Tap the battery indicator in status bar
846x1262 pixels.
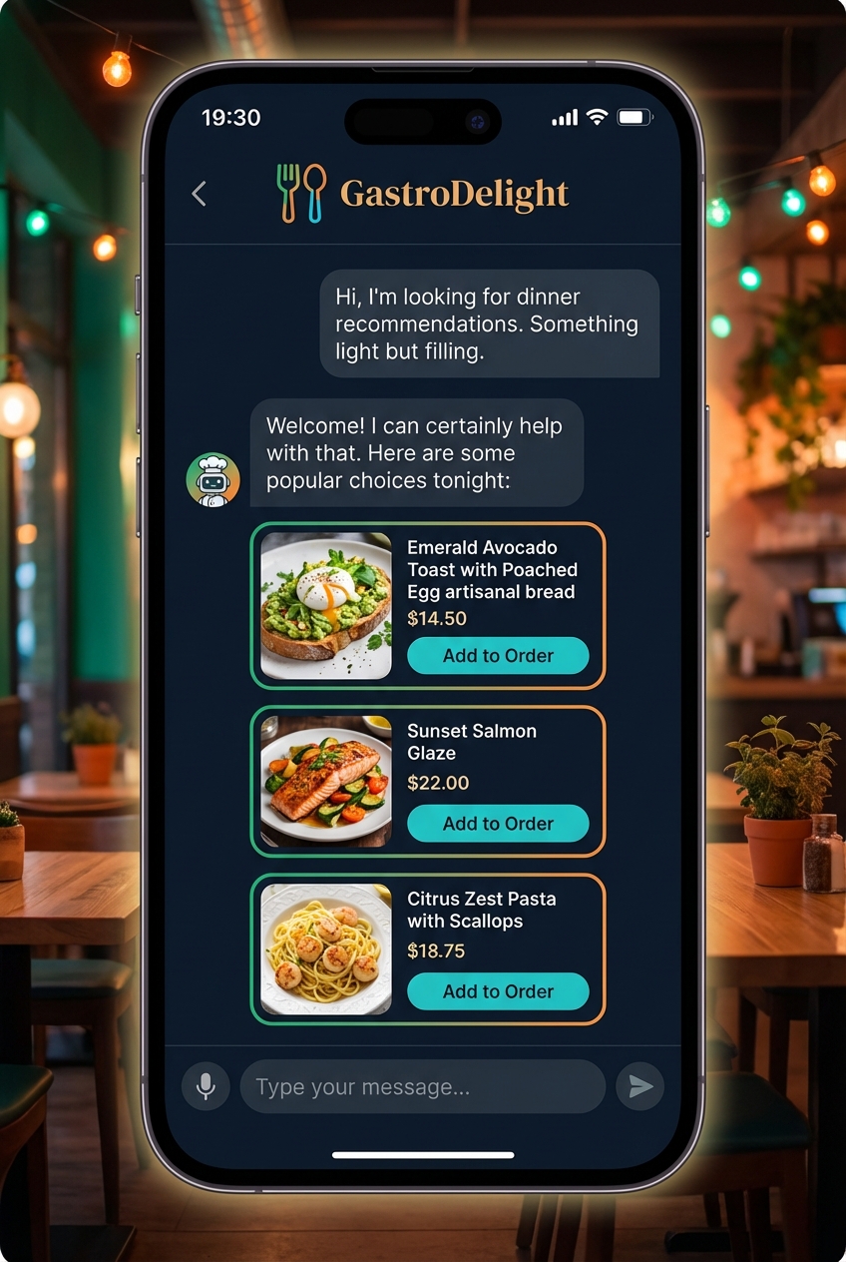(x=634, y=117)
